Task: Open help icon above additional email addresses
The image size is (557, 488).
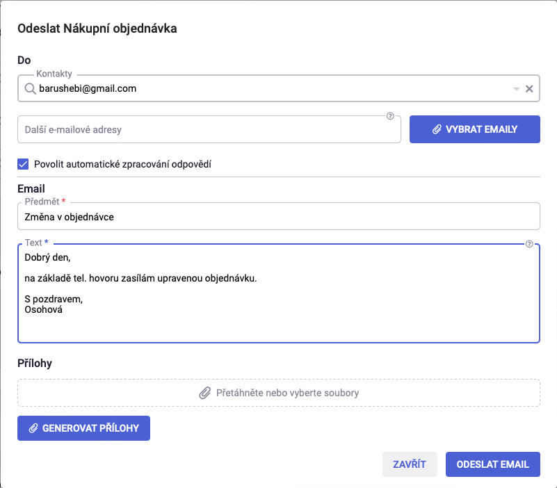Action: pyautogui.click(x=390, y=116)
